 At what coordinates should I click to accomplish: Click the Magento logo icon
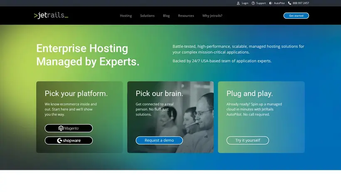(61, 128)
